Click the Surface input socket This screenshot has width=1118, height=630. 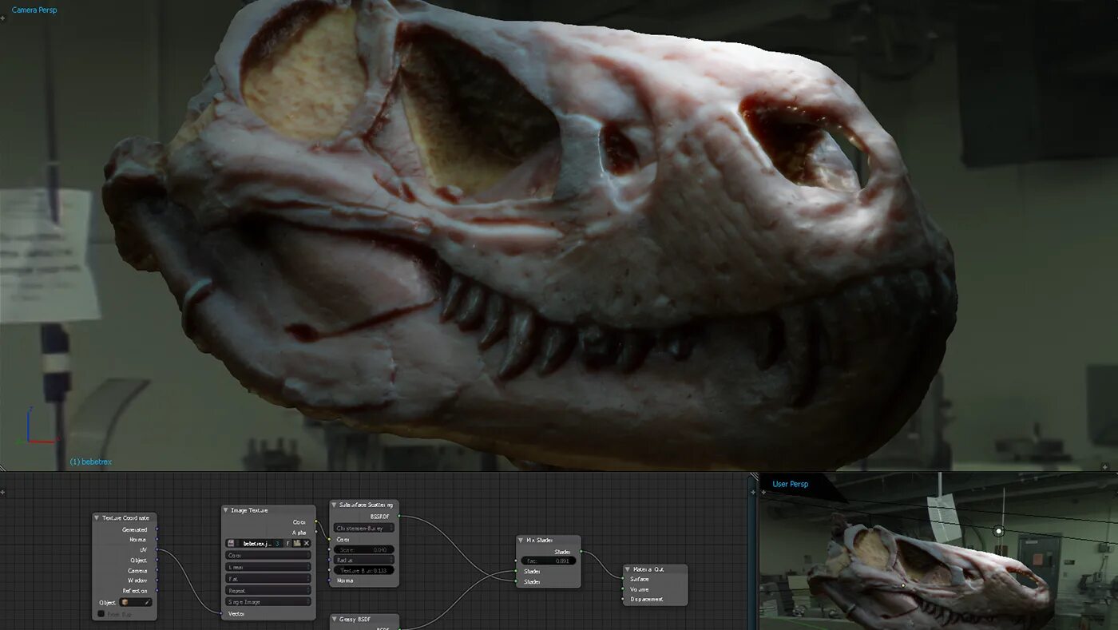[x=623, y=579]
